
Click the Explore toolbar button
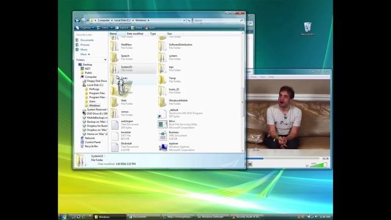(x=122, y=28)
